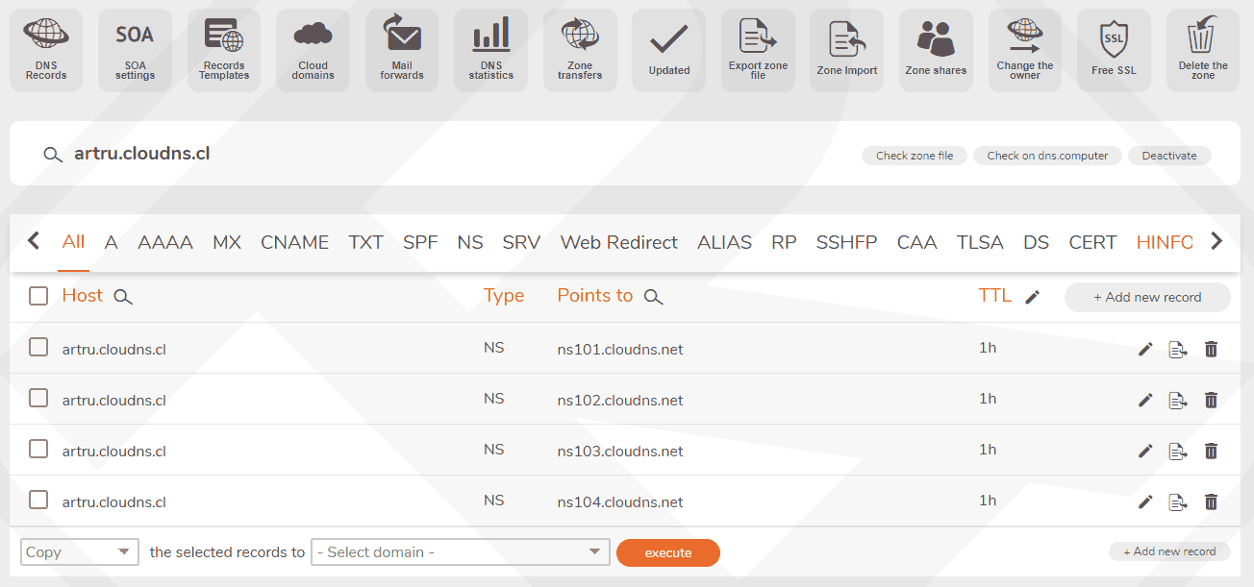The height and width of the screenshot is (587, 1254).
Task: Click top Add new record button
Action: coord(1147,297)
